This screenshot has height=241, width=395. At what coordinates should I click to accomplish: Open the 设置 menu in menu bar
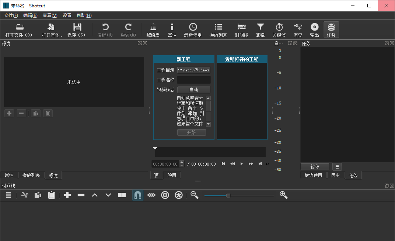click(67, 15)
